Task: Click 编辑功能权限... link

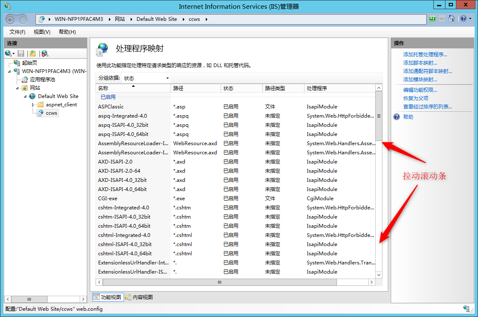Action: 420,90
